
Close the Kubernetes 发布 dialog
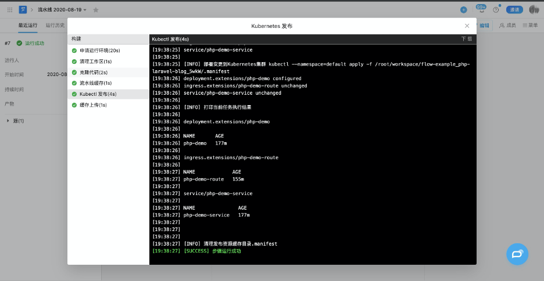pos(467,26)
